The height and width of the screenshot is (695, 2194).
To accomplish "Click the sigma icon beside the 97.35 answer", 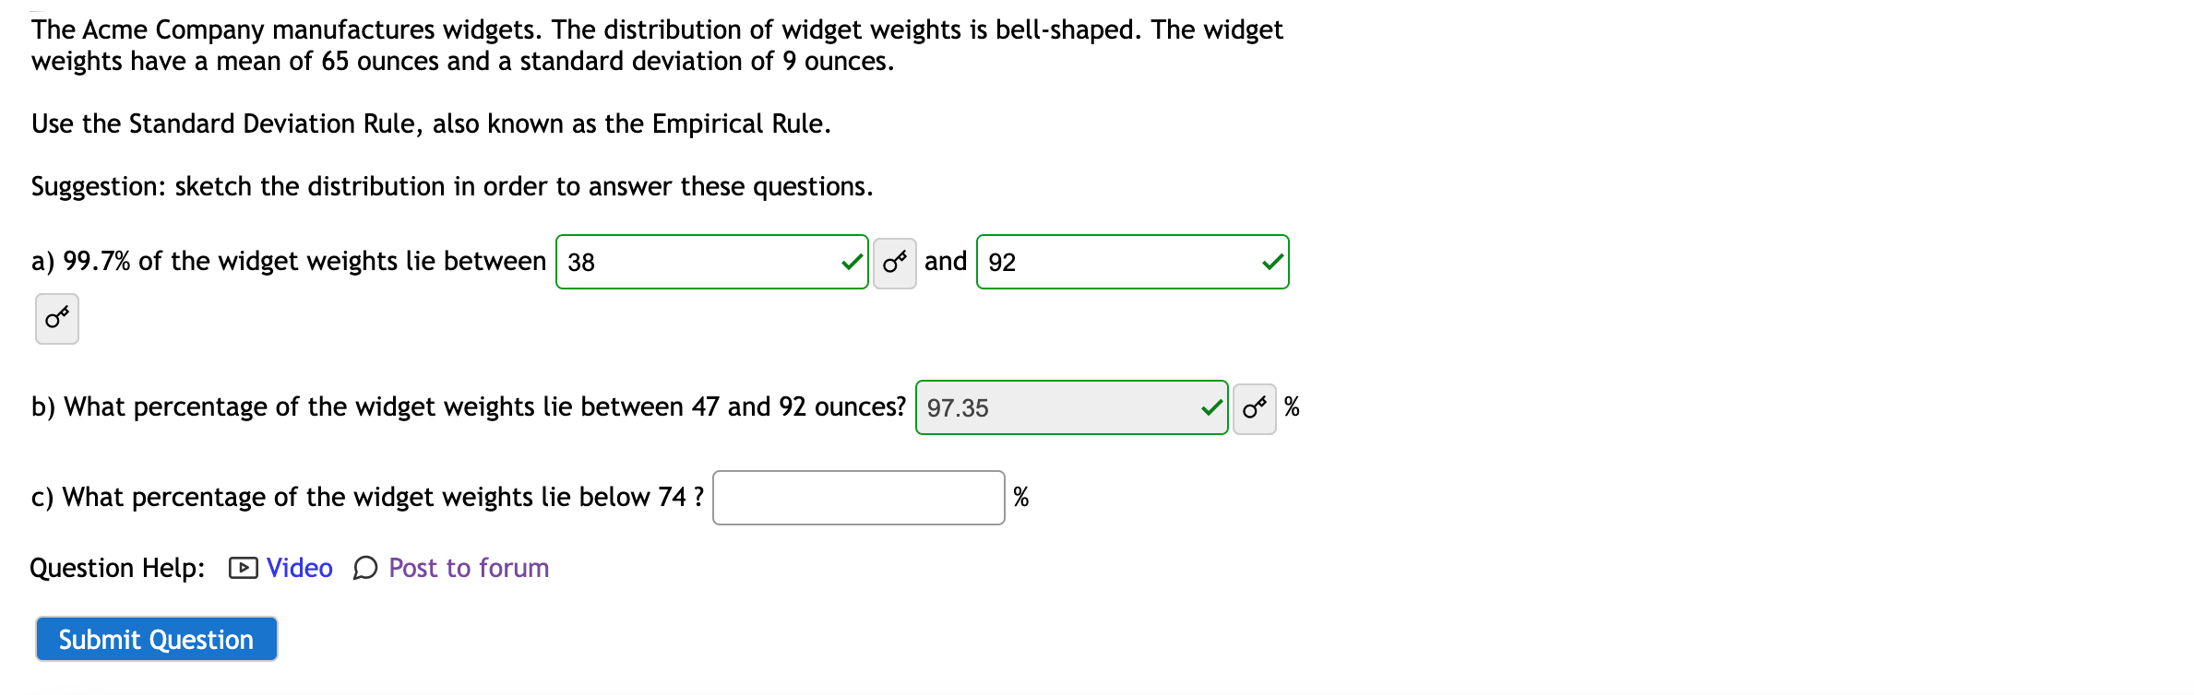I will 1253,406.
